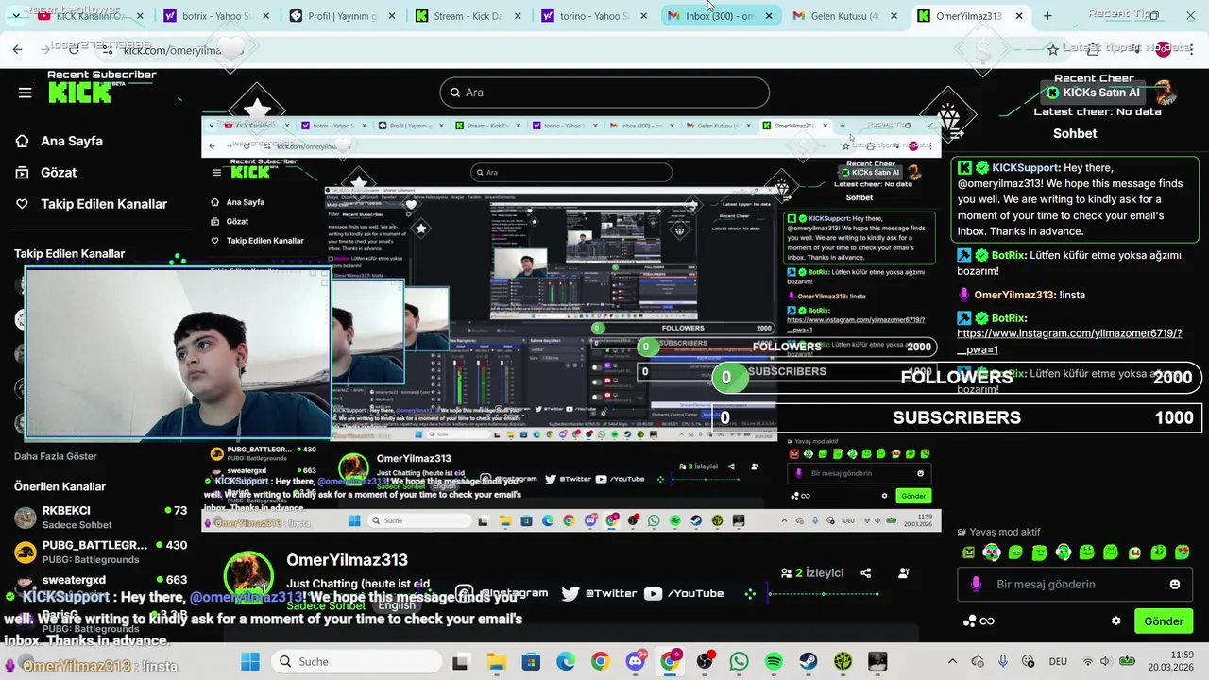This screenshot has width=1209, height=680.
Task: Open the emoji picker in chat input
Action: tap(1174, 585)
